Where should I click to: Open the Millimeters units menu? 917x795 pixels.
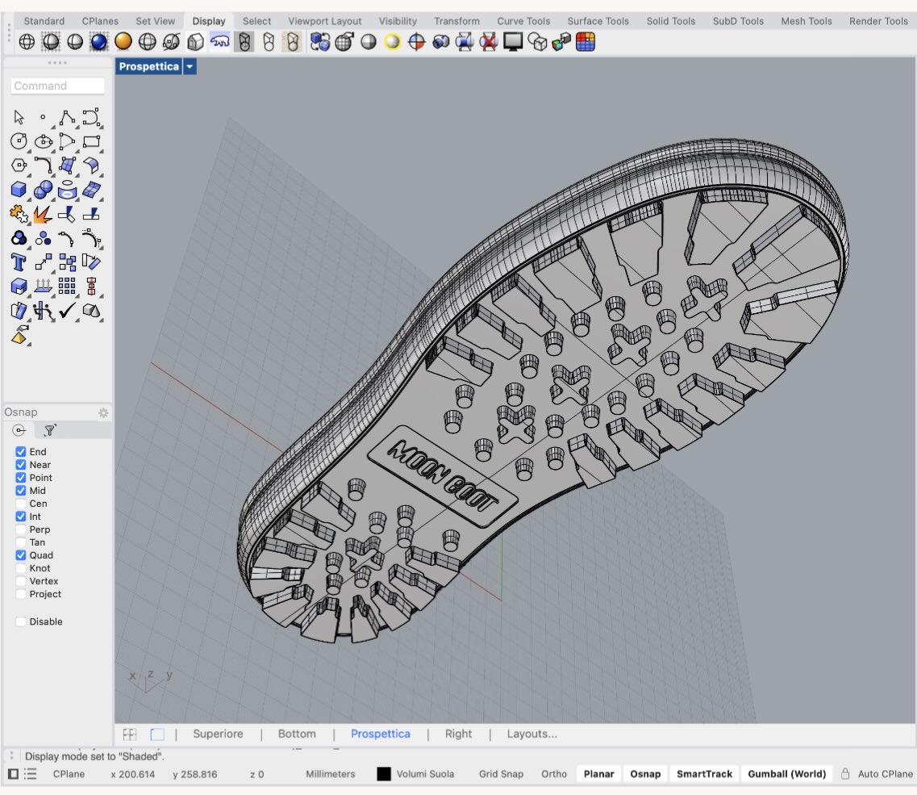pyautogui.click(x=331, y=773)
